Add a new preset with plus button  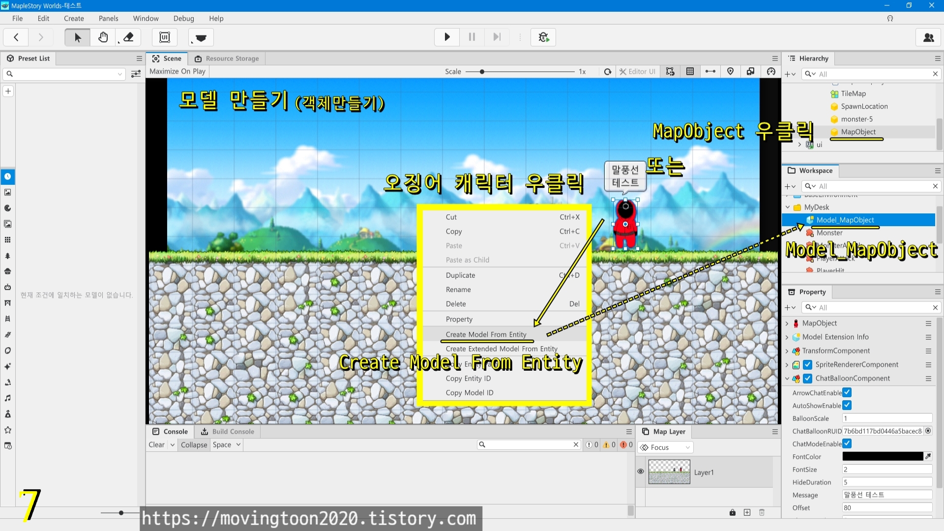click(x=8, y=91)
